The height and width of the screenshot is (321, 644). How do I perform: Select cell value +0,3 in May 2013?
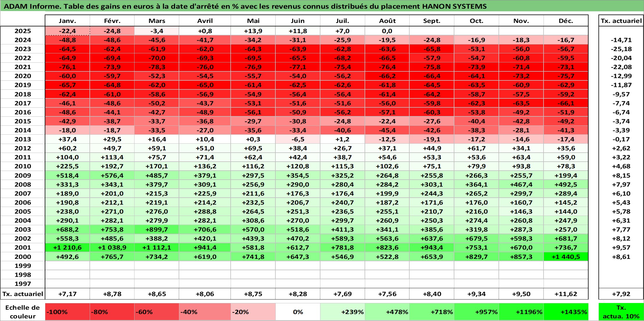(x=253, y=139)
